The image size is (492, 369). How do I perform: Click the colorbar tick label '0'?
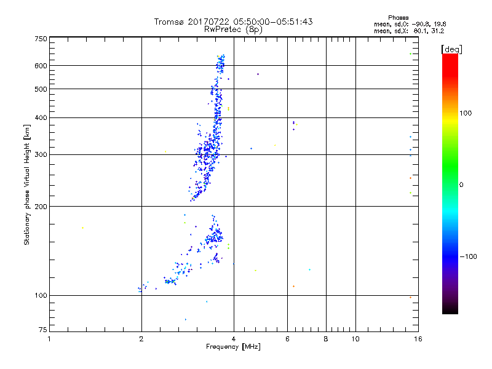pyautogui.click(x=461, y=185)
